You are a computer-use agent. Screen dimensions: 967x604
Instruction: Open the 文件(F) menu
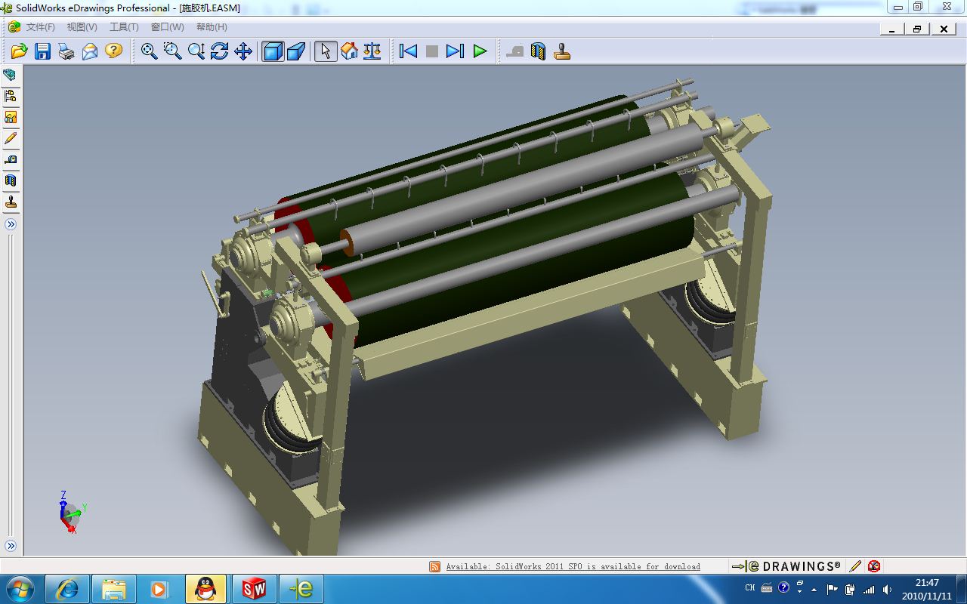pos(40,27)
